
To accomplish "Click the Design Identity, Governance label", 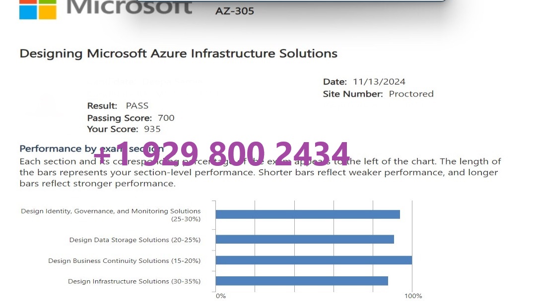I will coord(111,215).
